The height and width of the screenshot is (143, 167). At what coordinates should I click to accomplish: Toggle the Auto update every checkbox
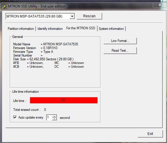coord(15,117)
